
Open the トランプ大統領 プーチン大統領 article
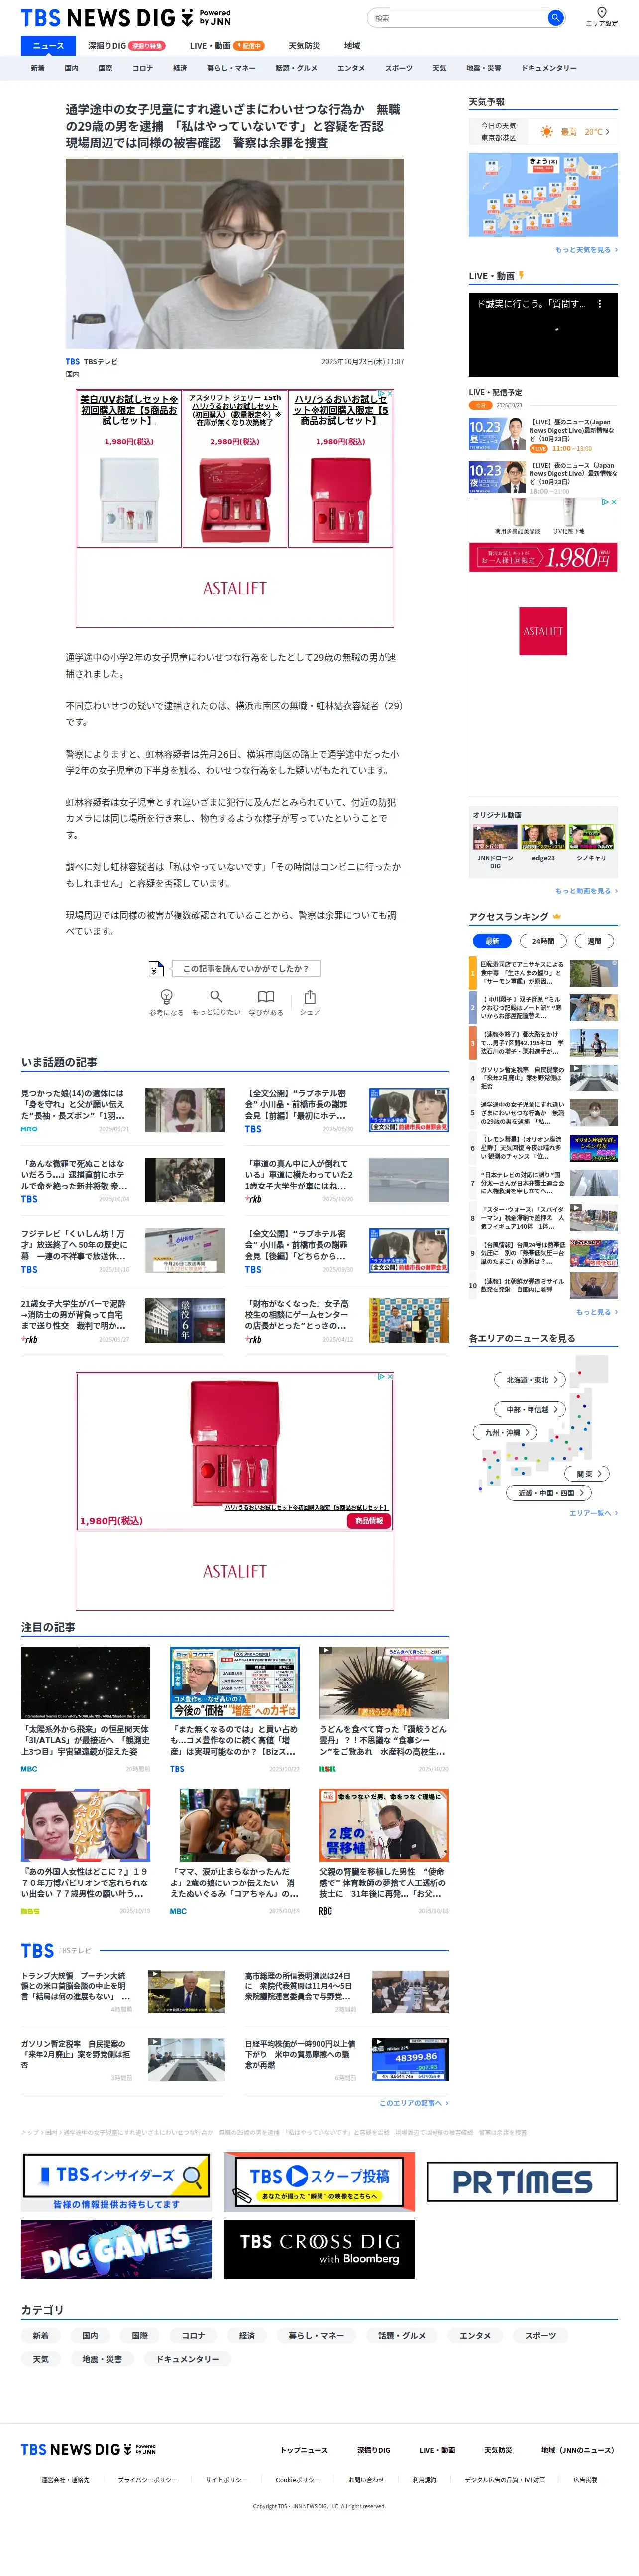point(123,1991)
